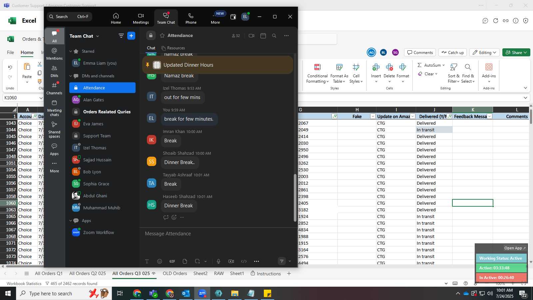This screenshot has height=300, width=533.
Task: Open the Orders Realated Quries channel
Action: (102, 112)
